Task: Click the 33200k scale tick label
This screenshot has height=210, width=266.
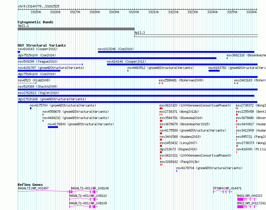Action: click(x=134, y=12)
